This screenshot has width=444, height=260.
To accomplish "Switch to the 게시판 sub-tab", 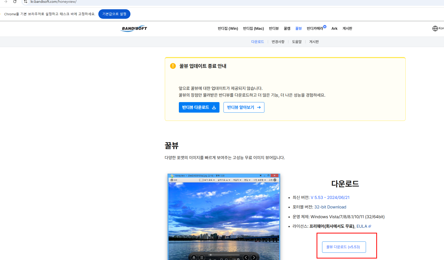I will click(314, 42).
